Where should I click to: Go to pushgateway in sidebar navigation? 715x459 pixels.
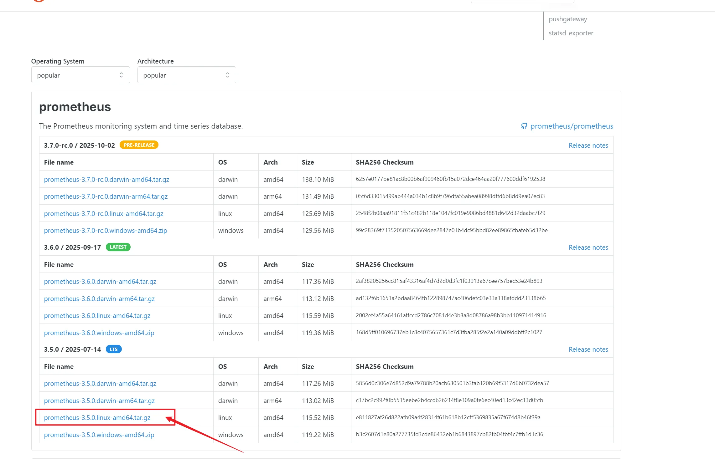coord(567,19)
